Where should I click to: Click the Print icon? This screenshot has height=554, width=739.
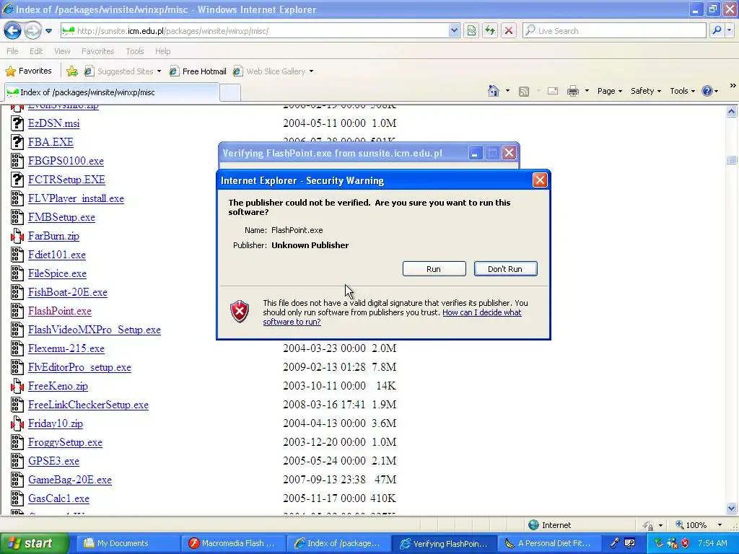pyautogui.click(x=572, y=91)
